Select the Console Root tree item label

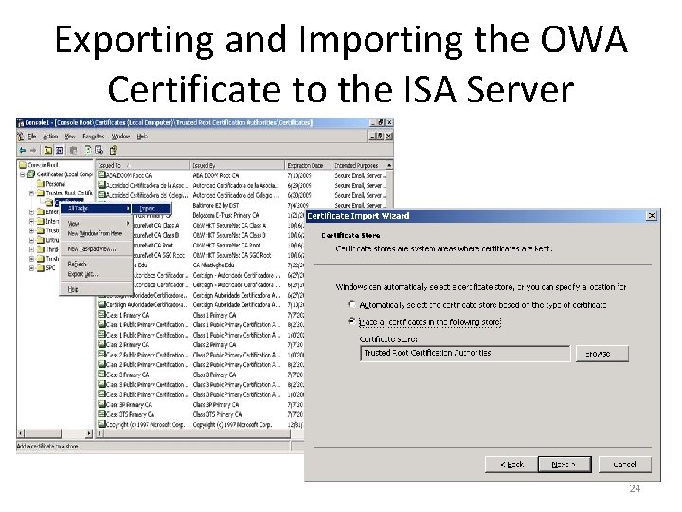(43, 165)
